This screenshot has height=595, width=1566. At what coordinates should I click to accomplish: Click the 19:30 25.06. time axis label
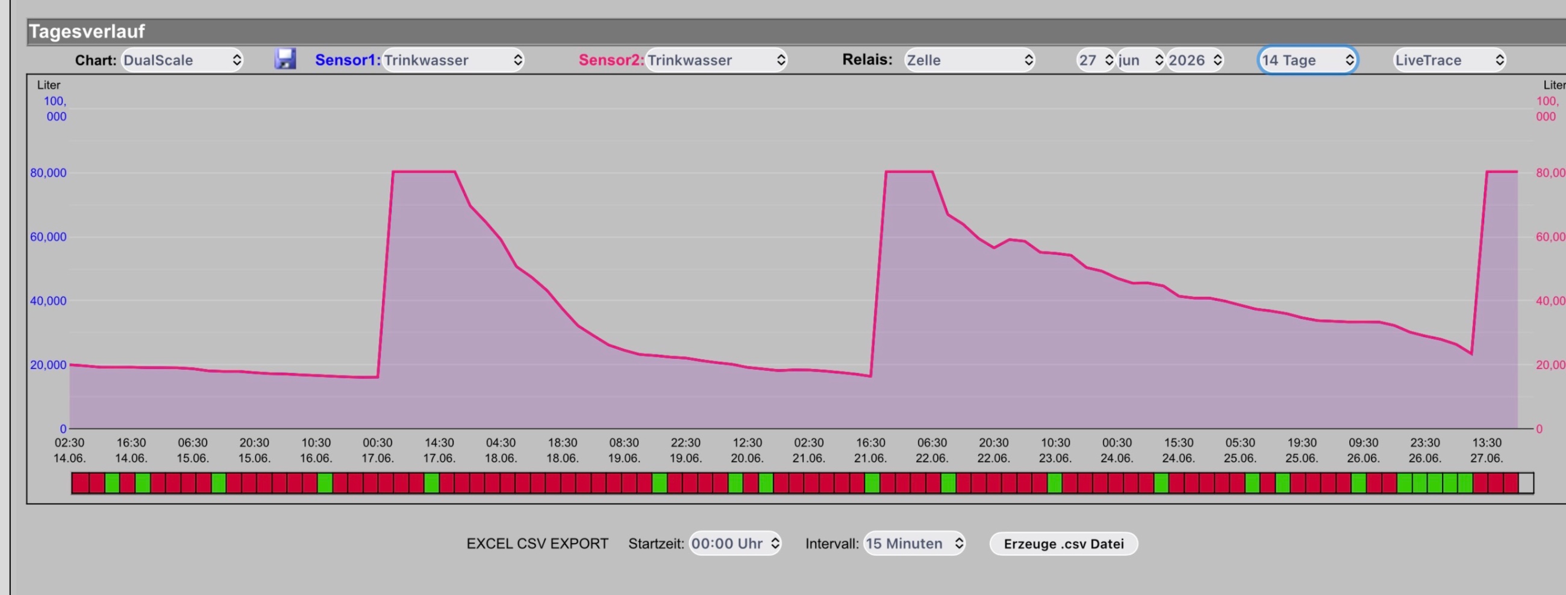point(1302,450)
